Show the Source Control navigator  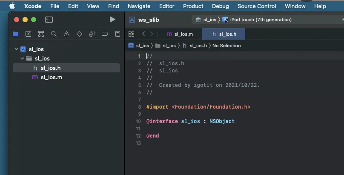(x=28, y=34)
